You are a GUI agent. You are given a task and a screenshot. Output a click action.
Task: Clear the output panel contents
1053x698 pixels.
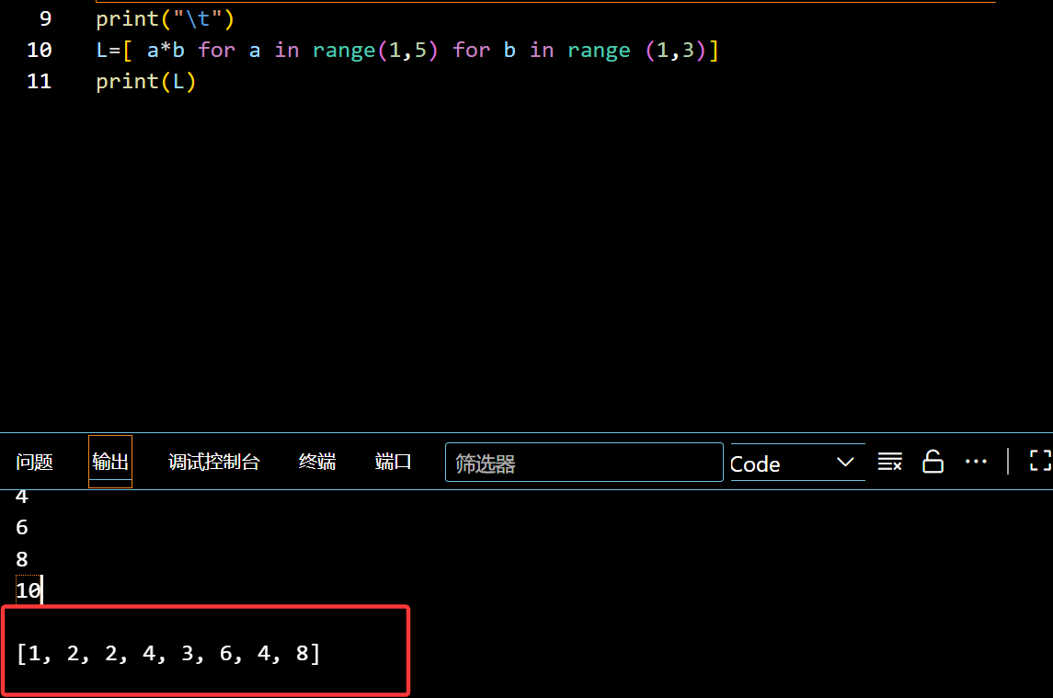coord(889,462)
